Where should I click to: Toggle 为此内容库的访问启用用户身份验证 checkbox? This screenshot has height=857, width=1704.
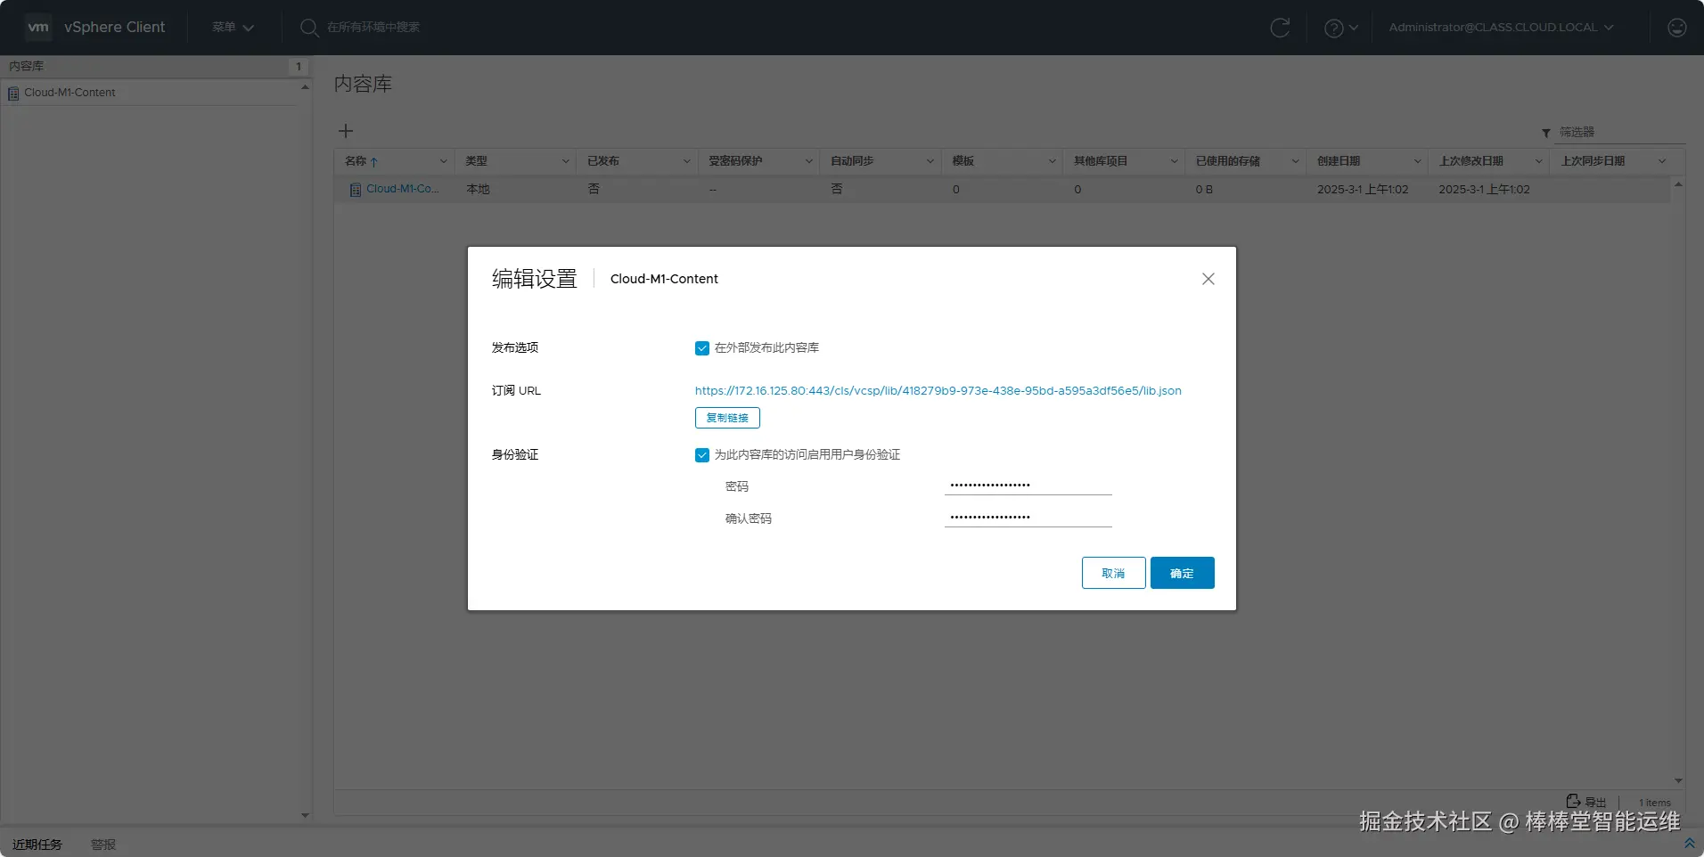click(702, 455)
